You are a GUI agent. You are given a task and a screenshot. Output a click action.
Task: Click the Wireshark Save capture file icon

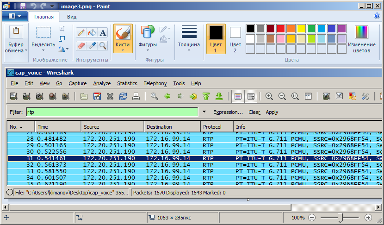point(97,96)
